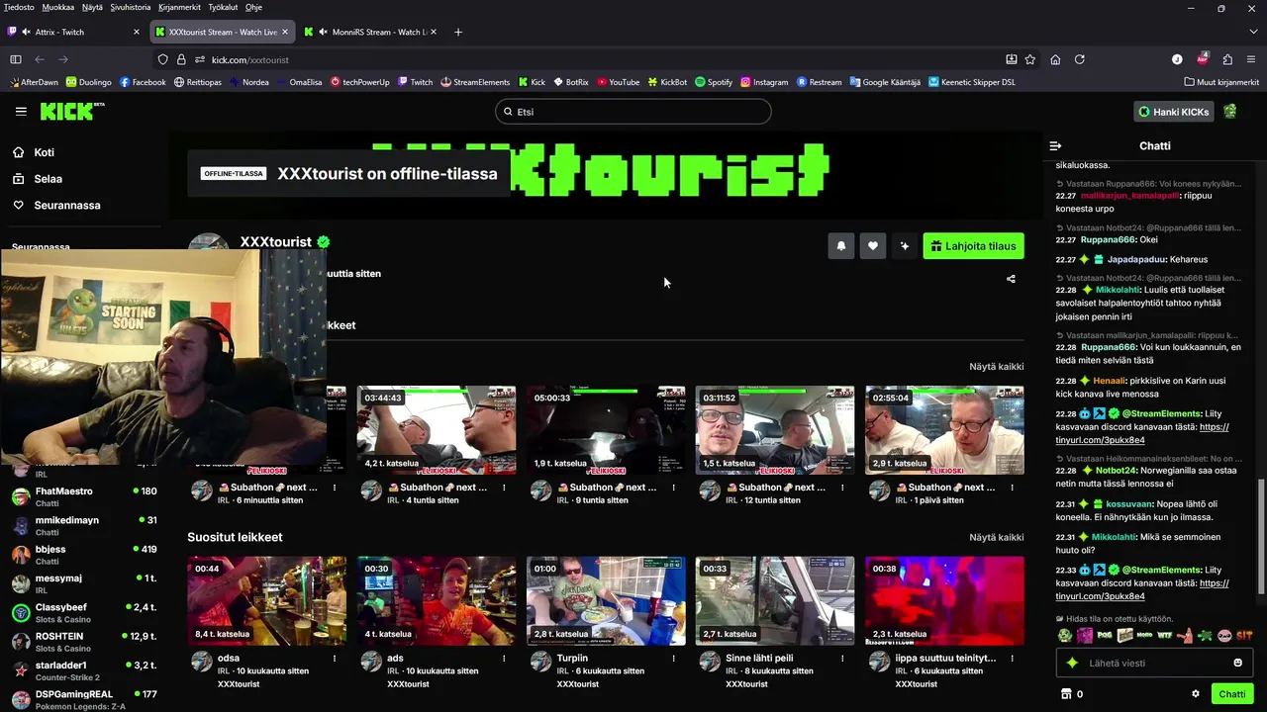Screen dimensions: 1267x712
Task: Collapse the chat panel arrow icon
Action: tap(1055, 145)
